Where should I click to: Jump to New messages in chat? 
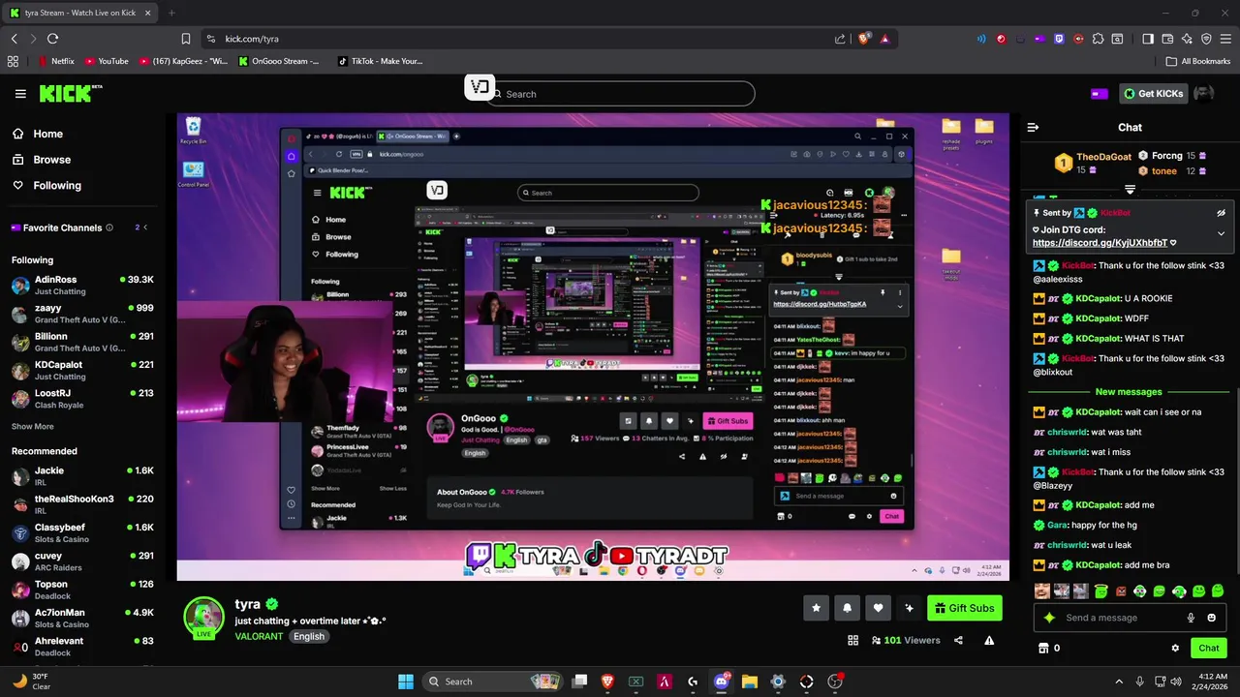(x=1129, y=392)
